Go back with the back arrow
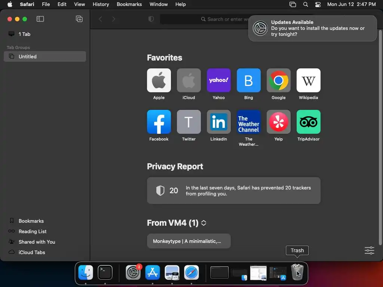383x287 pixels. (100, 19)
